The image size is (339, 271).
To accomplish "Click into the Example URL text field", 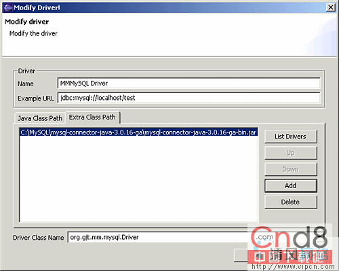I will tap(188, 98).
